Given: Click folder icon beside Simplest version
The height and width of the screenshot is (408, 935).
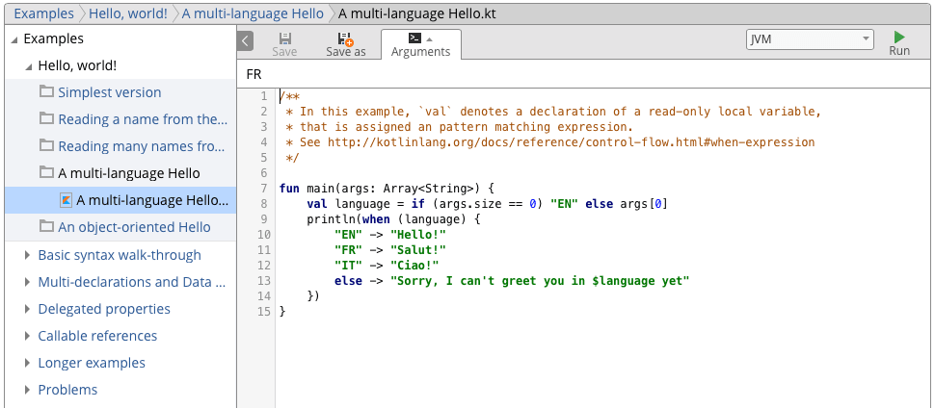Looking at the screenshot, I should [46, 91].
